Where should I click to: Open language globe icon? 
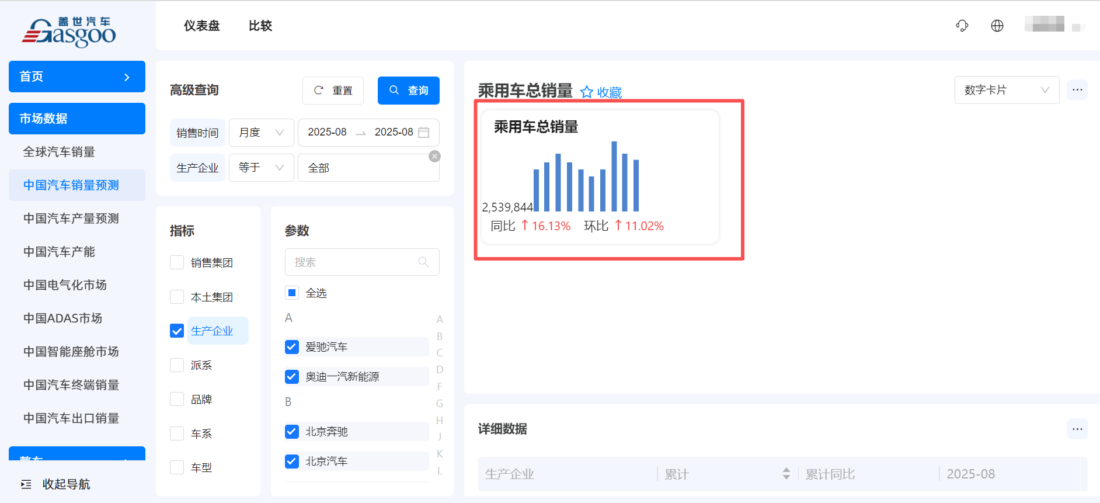pyautogui.click(x=997, y=26)
